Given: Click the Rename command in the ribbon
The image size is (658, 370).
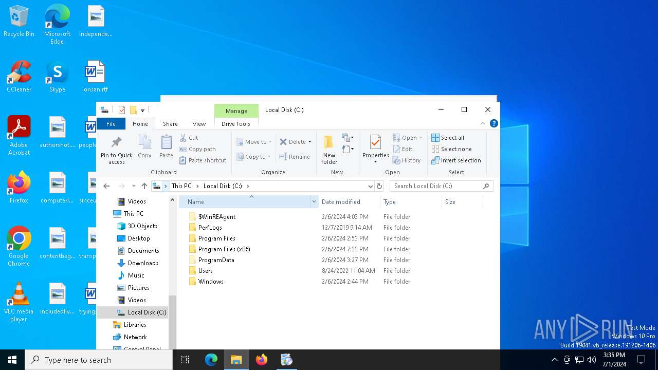Looking at the screenshot, I should tap(295, 157).
